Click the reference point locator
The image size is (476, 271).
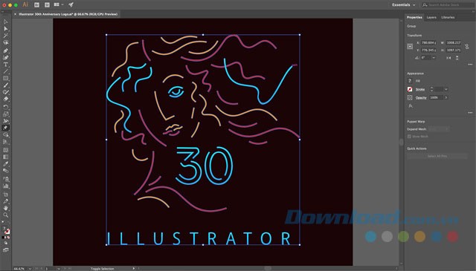pos(410,46)
